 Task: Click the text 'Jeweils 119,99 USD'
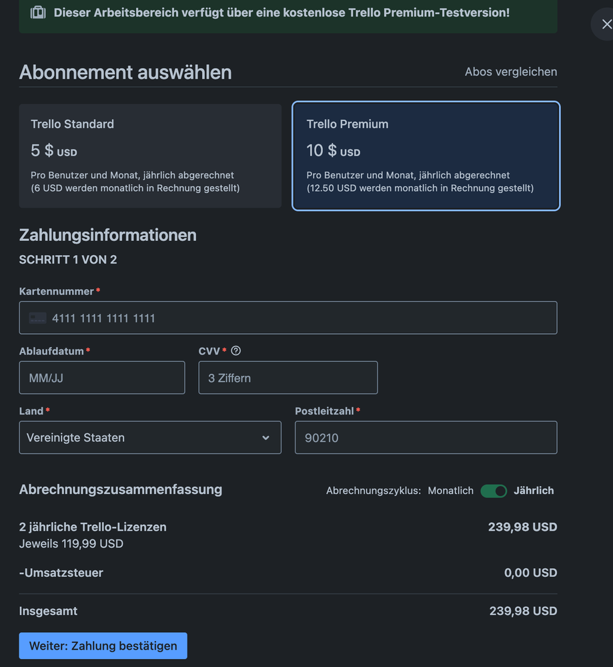click(x=71, y=543)
